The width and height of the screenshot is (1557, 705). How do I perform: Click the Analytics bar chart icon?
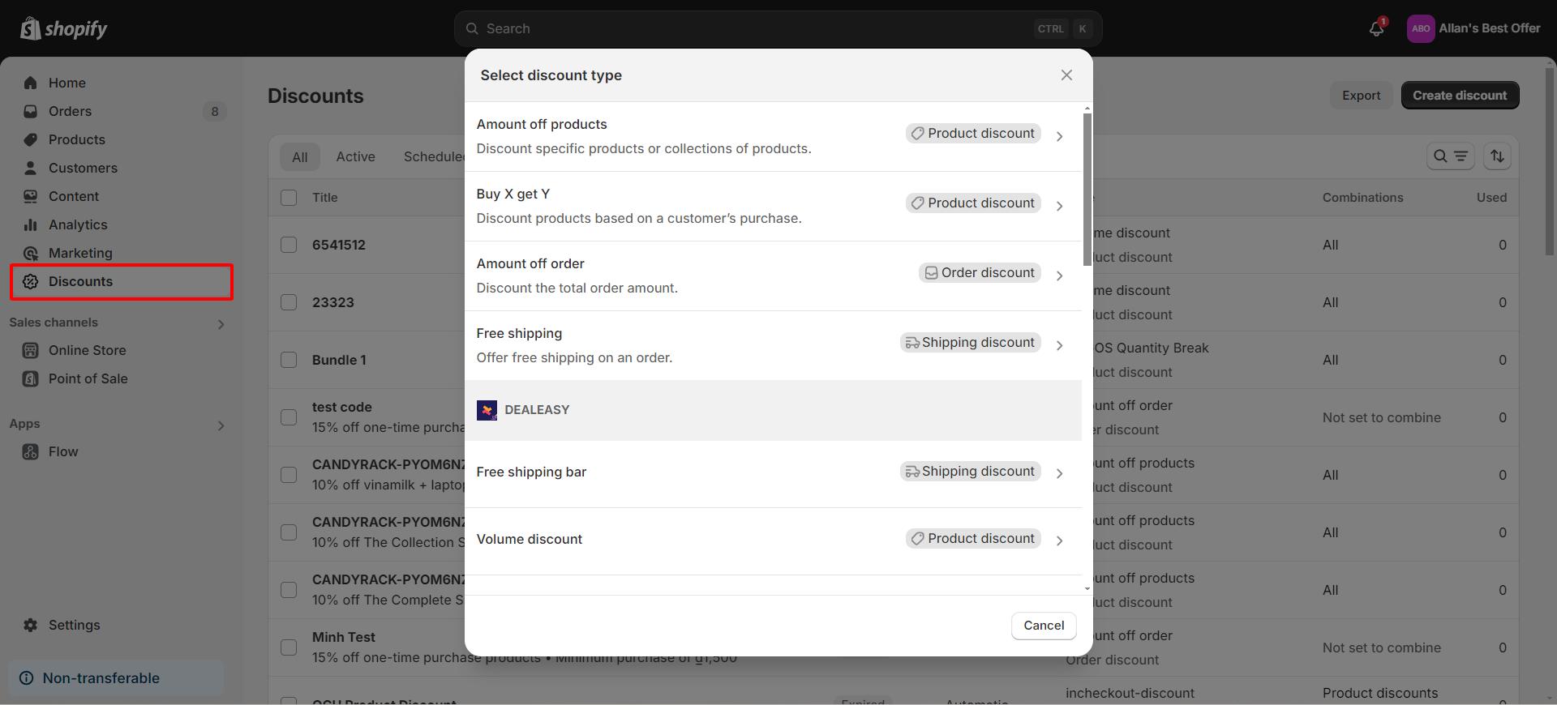click(x=31, y=224)
